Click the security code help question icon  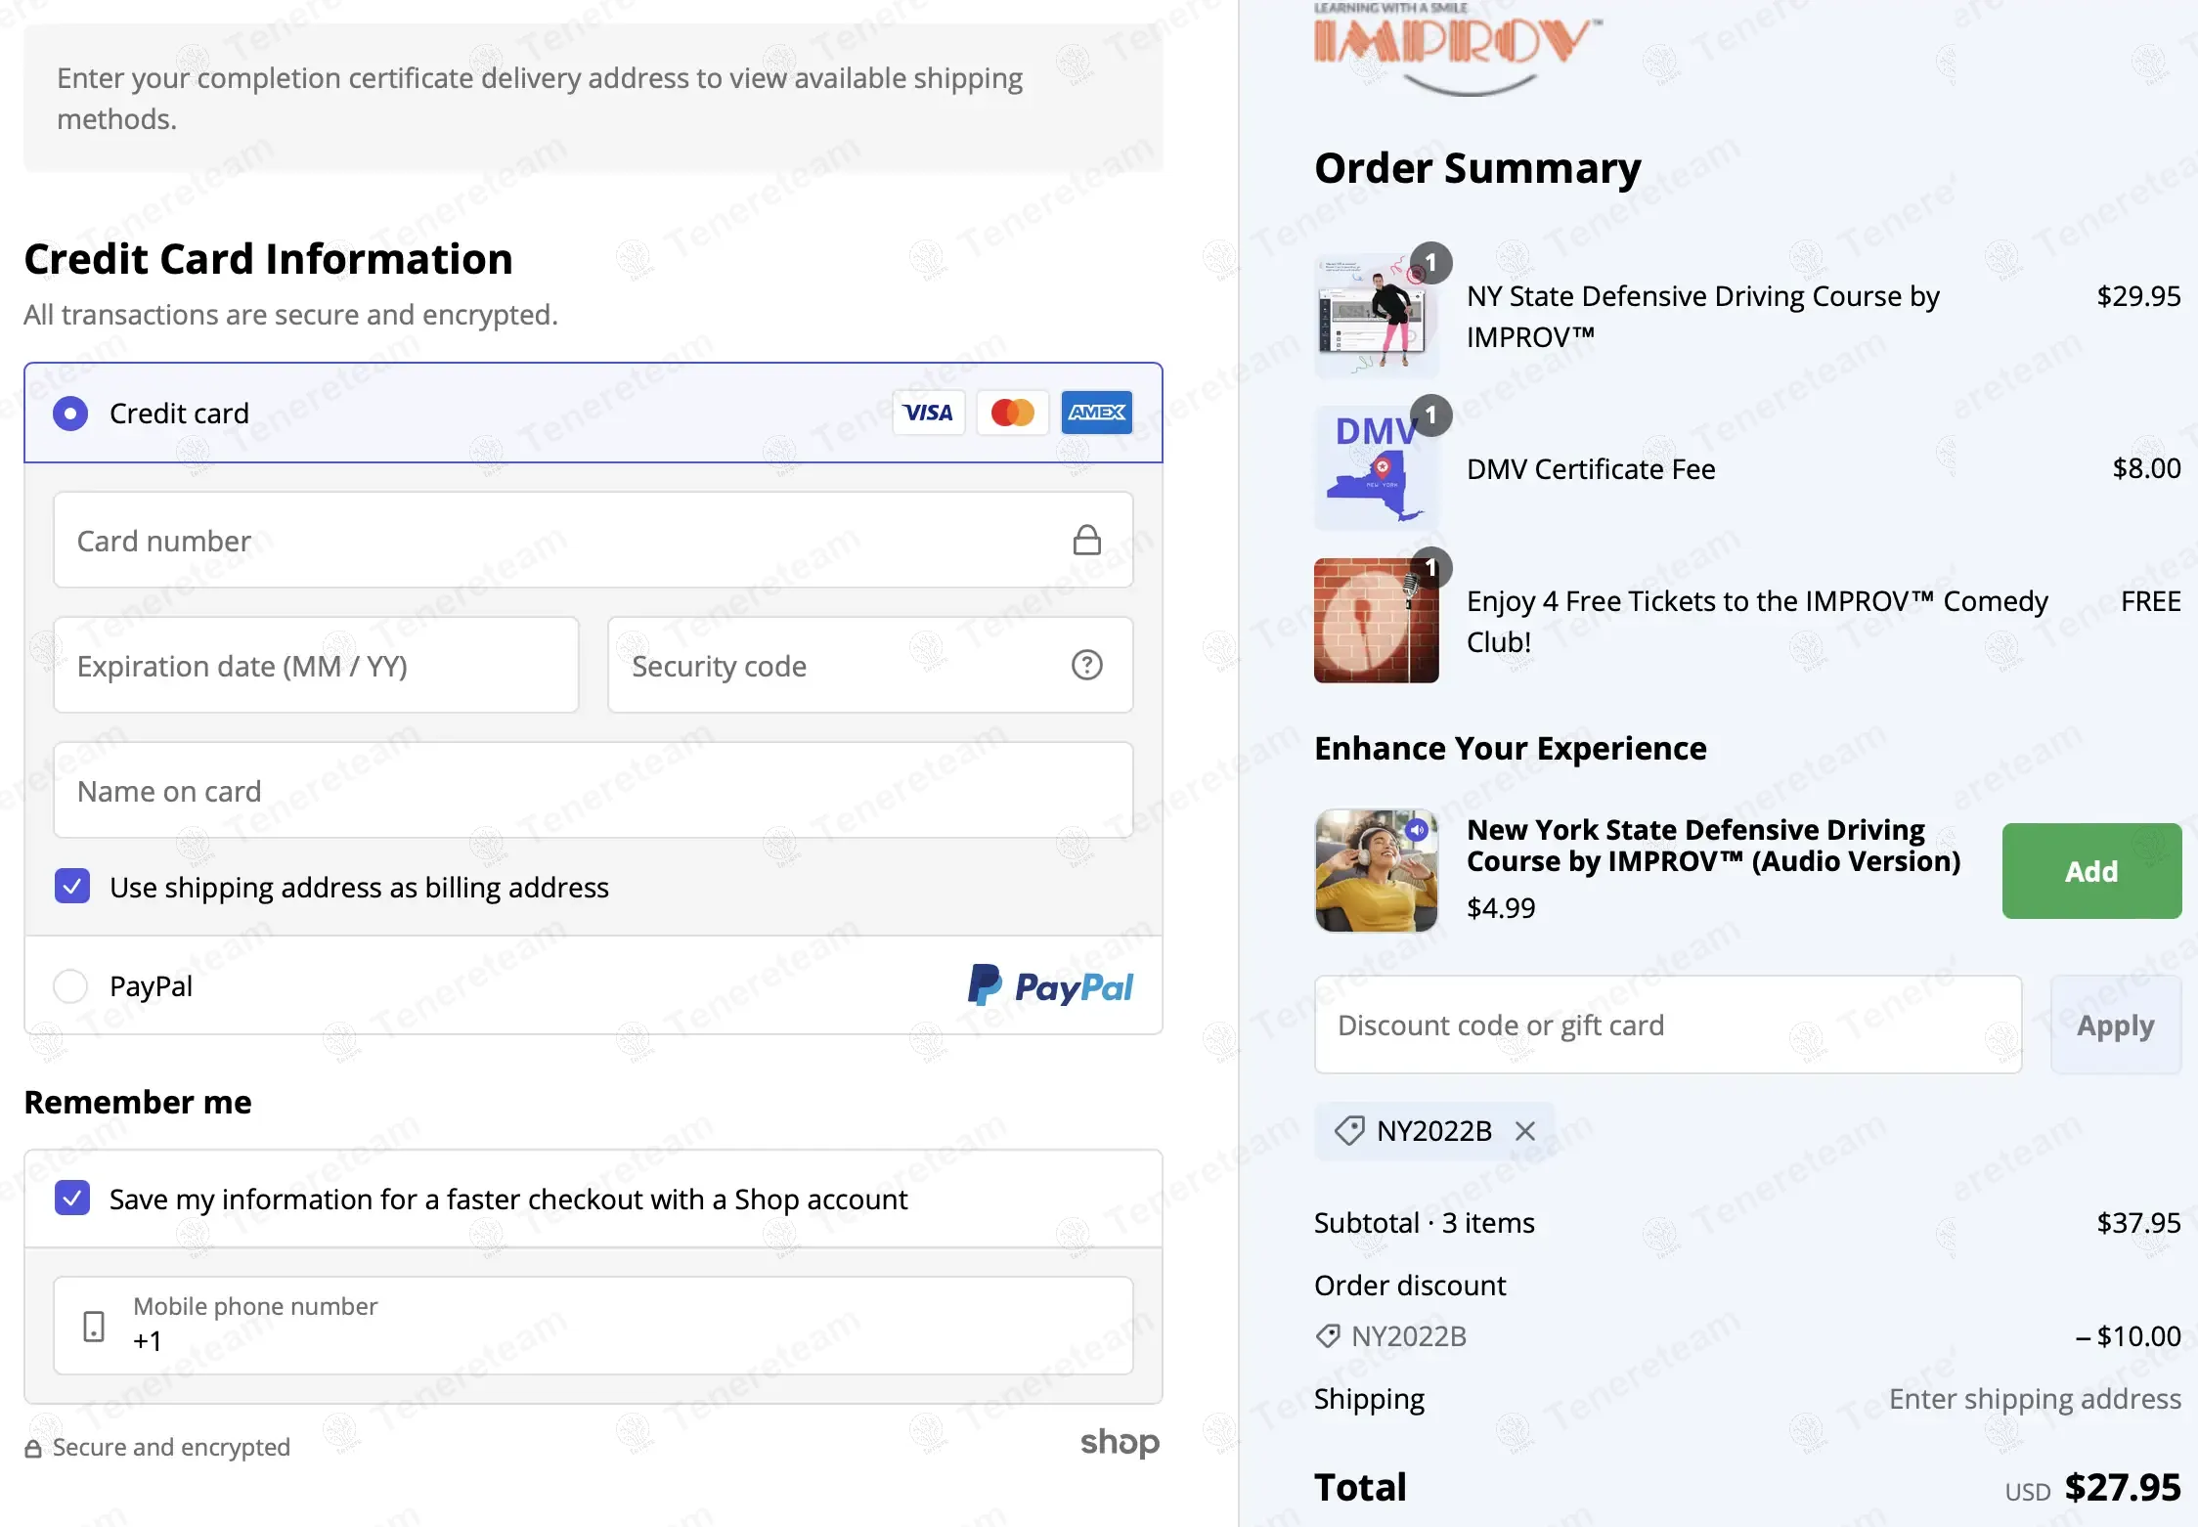tap(1086, 666)
